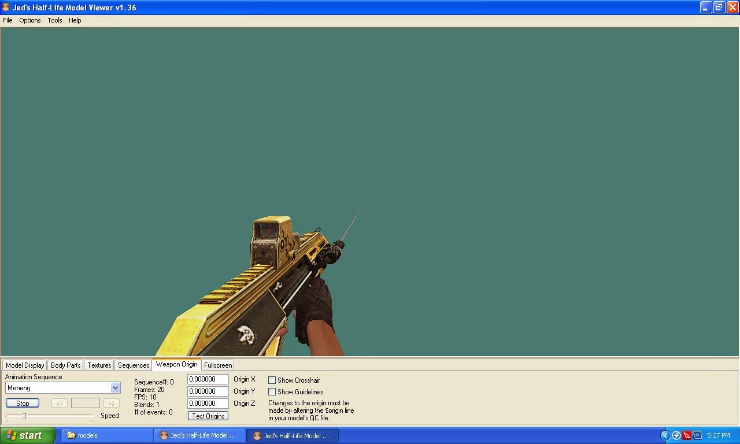Viewport: 740px width, 444px height.
Task: Click the Test Origins button
Action: click(x=208, y=416)
